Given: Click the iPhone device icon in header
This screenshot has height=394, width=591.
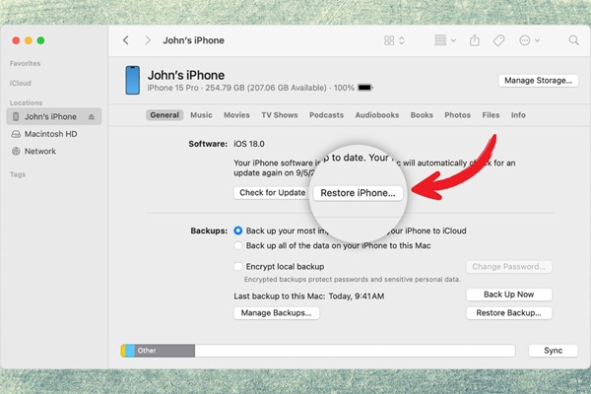Looking at the screenshot, I should point(133,80).
